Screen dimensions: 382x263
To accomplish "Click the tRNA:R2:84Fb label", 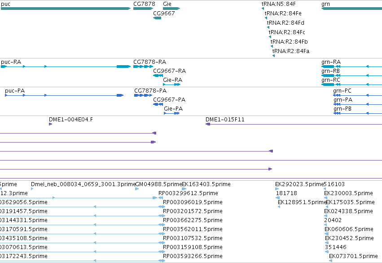I will coord(289,42).
